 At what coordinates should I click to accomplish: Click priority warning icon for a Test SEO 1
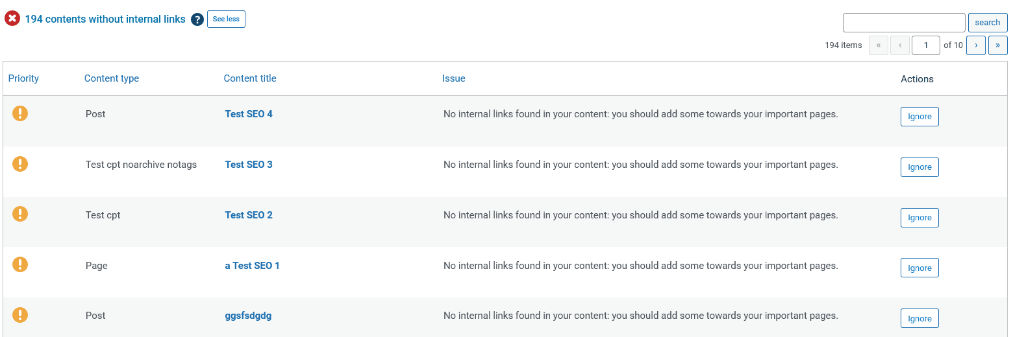tap(20, 264)
